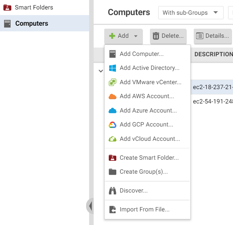Viewport: 233px width, 225px height.
Task: Click the green vCloud icon
Action: [x=112, y=139]
